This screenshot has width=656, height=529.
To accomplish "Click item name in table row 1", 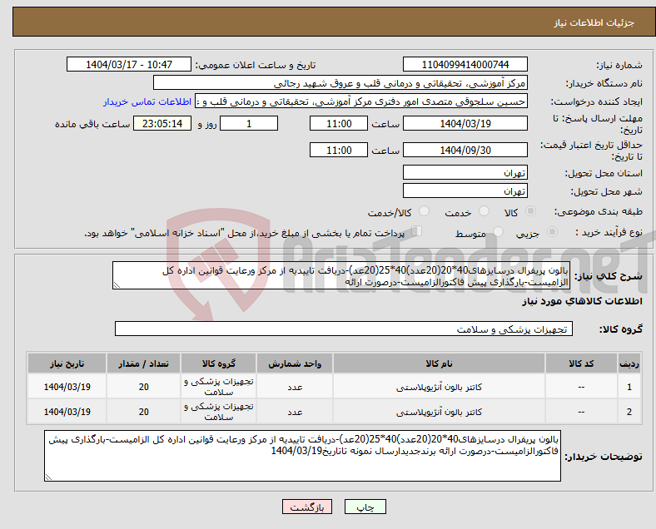I will [x=439, y=387].
